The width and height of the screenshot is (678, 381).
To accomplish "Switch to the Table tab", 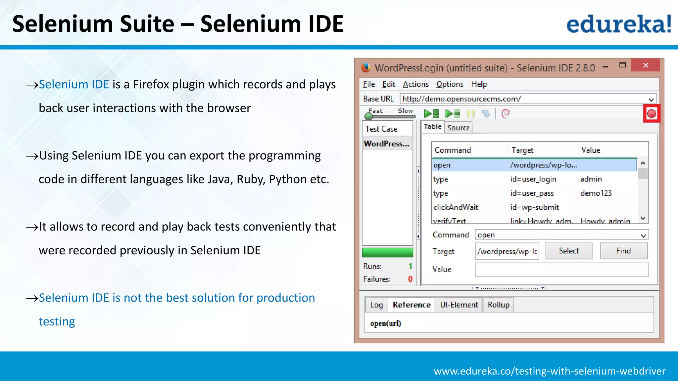I will [432, 127].
